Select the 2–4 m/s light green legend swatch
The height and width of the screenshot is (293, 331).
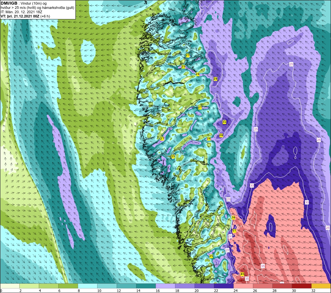29,286
